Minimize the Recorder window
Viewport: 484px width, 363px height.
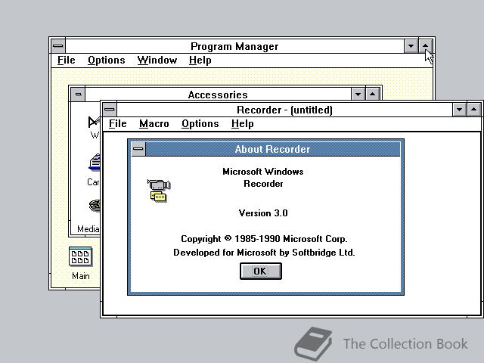coord(459,109)
